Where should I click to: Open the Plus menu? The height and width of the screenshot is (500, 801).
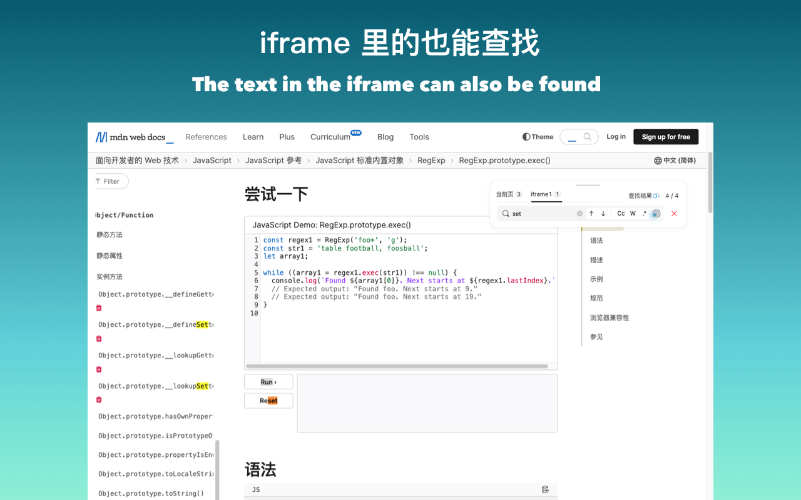coord(287,137)
